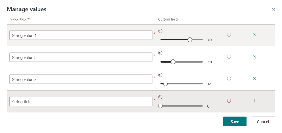Image resolution: width=282 pixels, height=133 pixels.
Task: Cancel the Manage values dialog
Action: click(x=263, y=121)
